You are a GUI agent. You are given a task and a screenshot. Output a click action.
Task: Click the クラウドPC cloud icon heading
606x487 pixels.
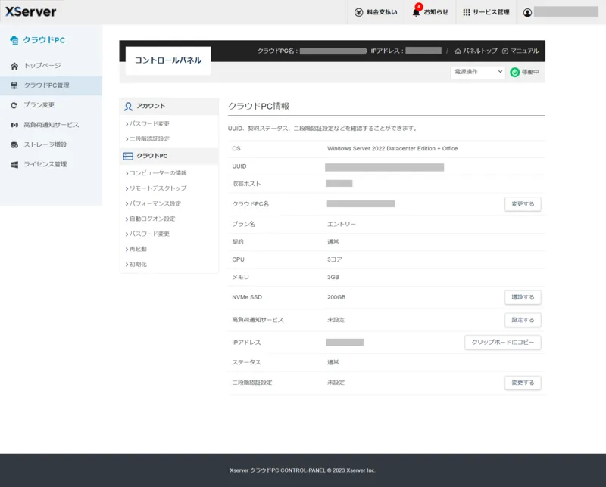(14, 40)
